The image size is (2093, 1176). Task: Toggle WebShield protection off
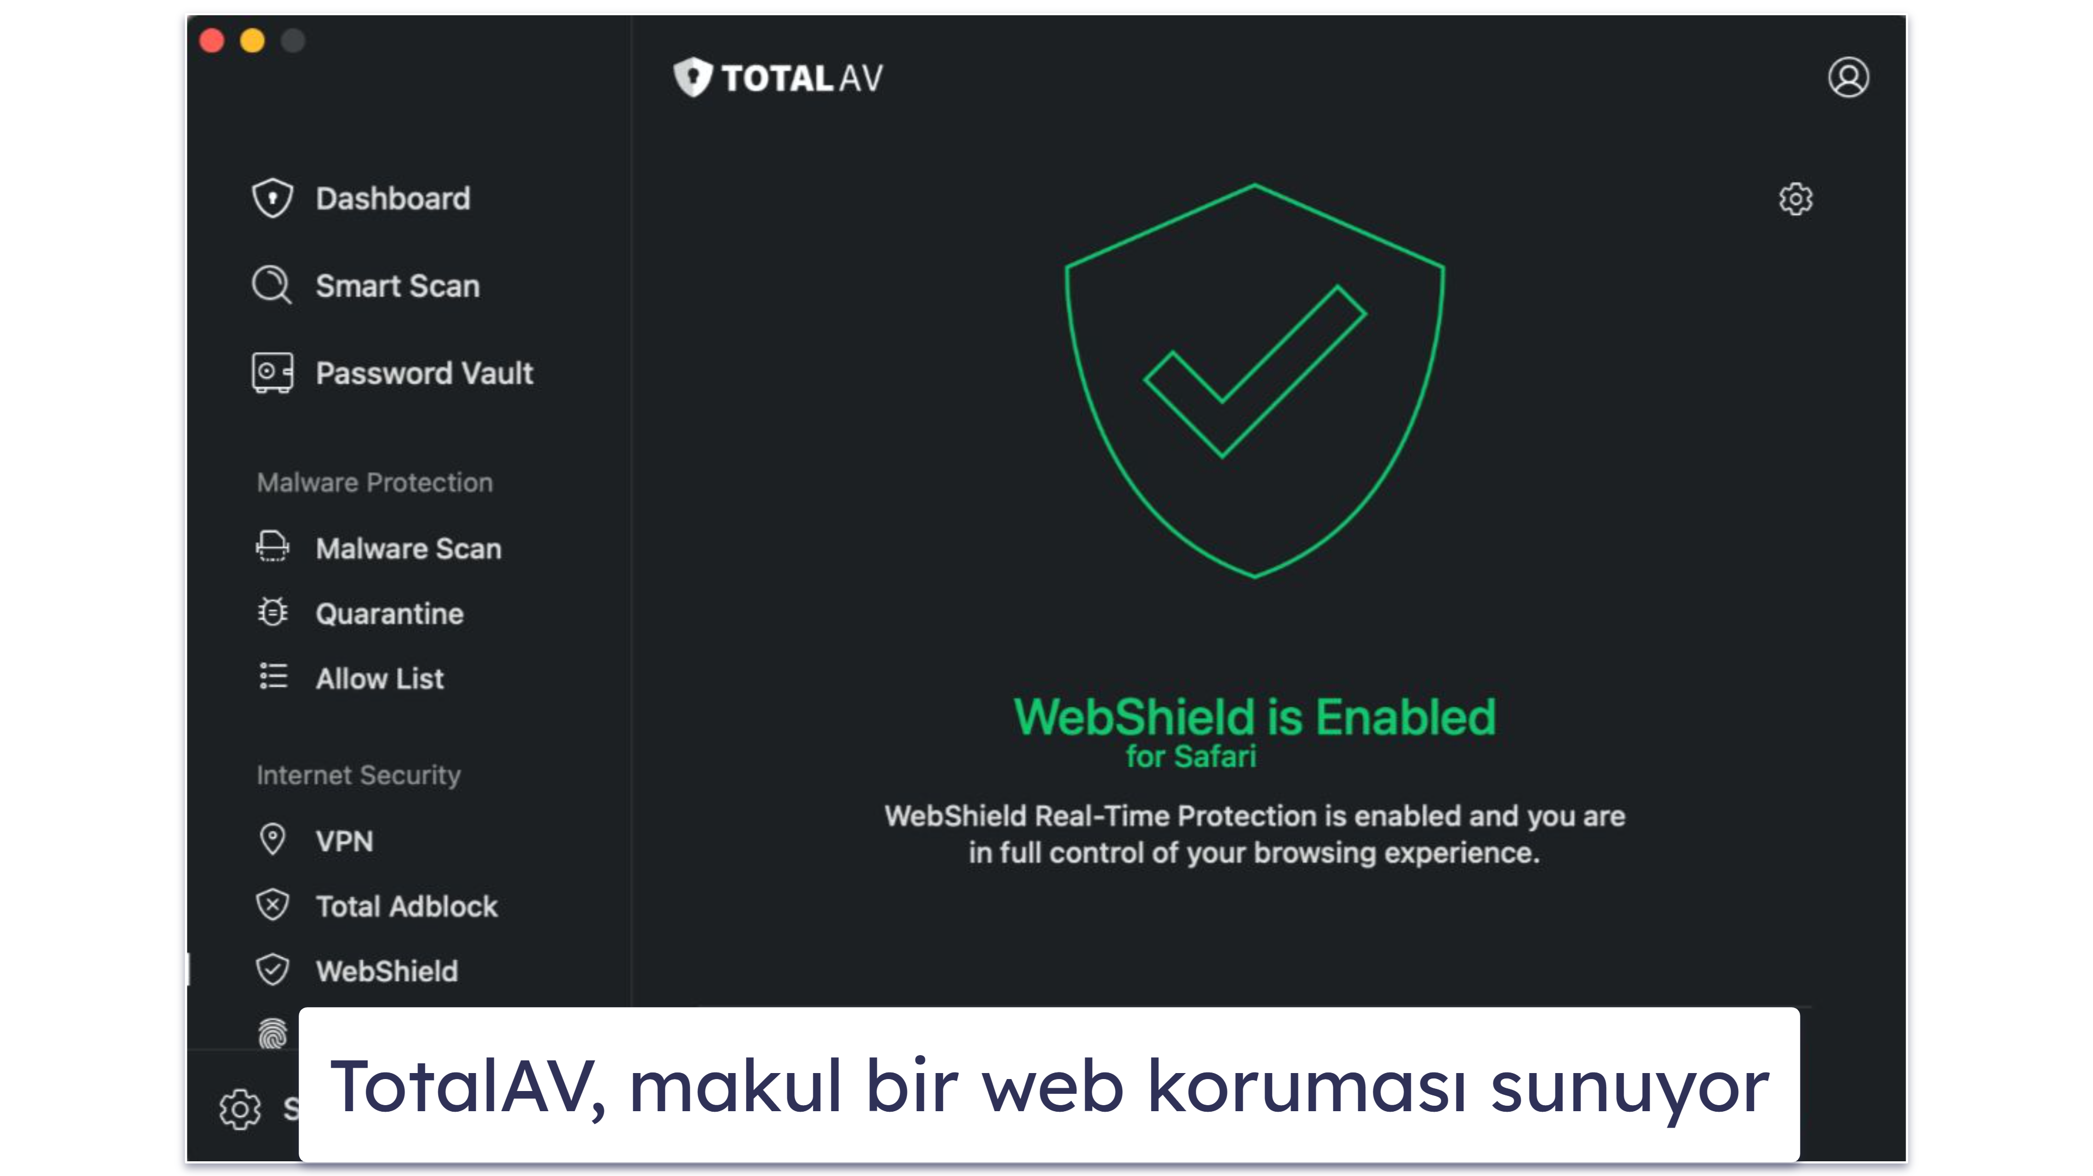pyautogui.click(x=1795, y=198)
